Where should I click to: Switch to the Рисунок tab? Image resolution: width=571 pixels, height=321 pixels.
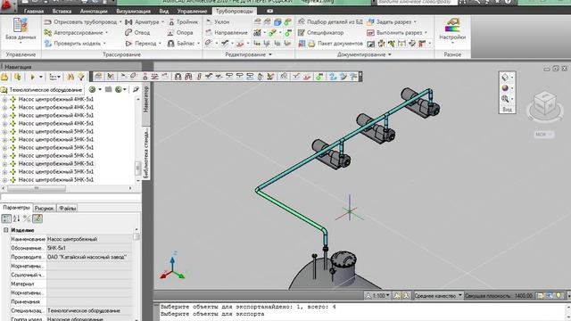[45, 208]
